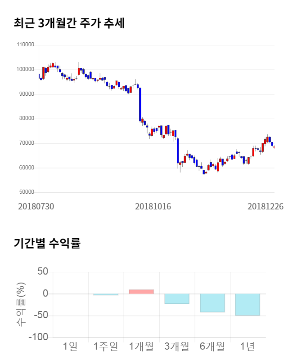Click the 20181226 end date label
288x364 pixels.
pos(265,207)
